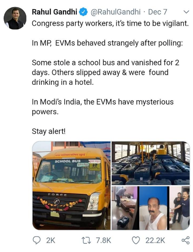The width and height of the screenshot is (193, 252).
Task: Open the Dec 7 timestamp
Action: coord(158,12)
